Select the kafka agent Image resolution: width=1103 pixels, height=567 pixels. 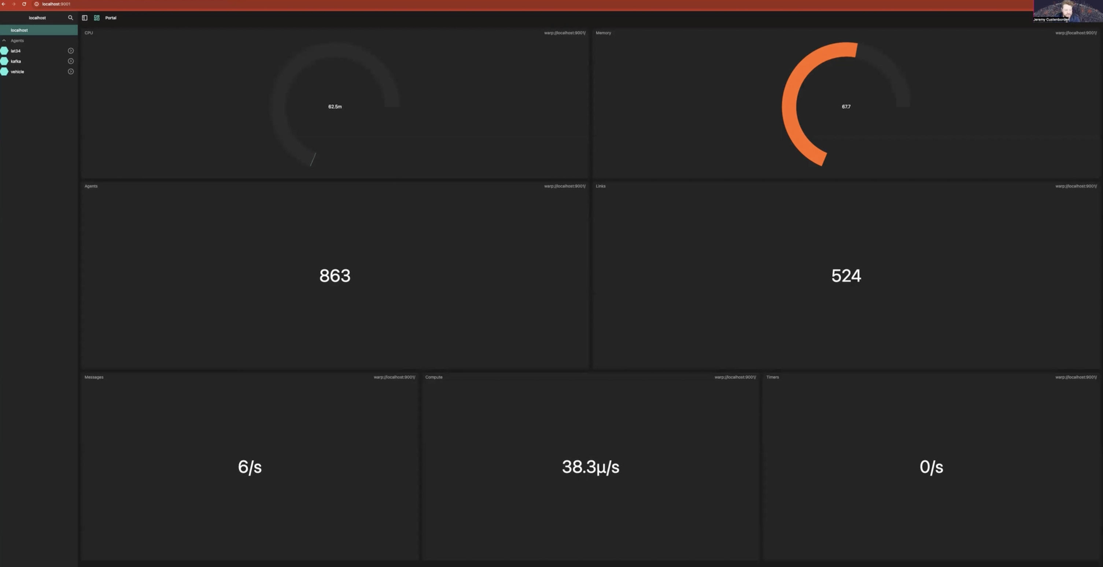(x=16, y=61)
